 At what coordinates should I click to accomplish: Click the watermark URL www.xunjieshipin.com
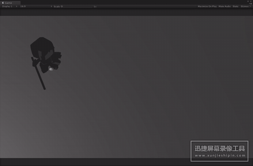point(220,155)
